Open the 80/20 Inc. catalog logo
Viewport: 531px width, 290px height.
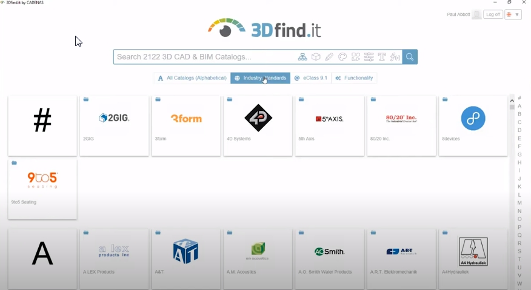click(x=401, y=119)
